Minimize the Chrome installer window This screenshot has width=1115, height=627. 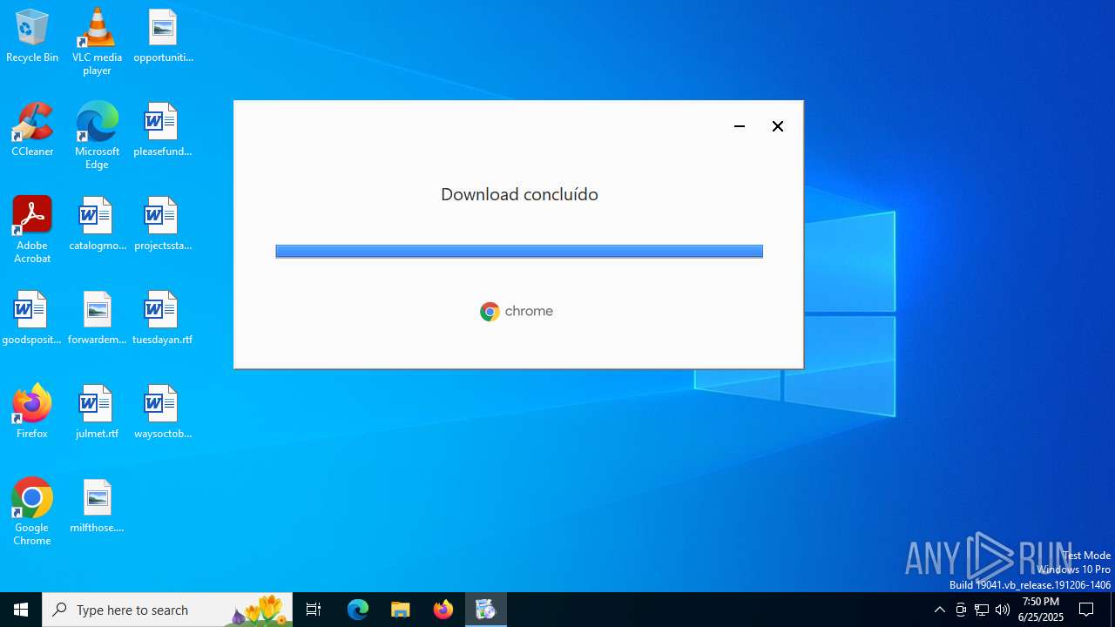tap(740, 126)
